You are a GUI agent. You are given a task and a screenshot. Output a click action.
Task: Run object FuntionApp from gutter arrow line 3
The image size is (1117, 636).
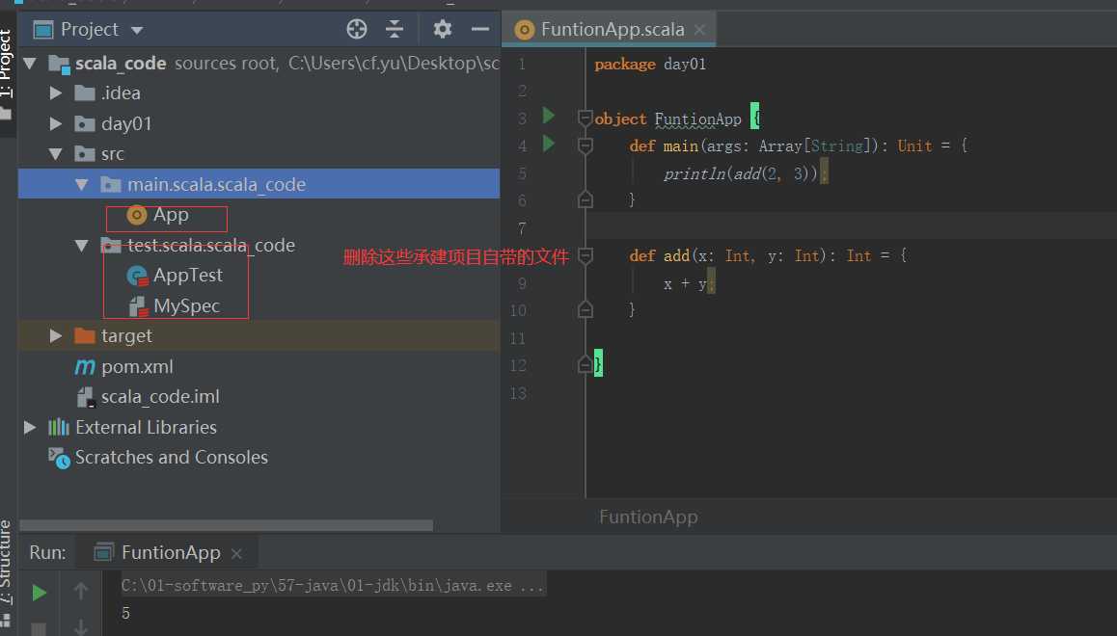click(x=549, y=116)
